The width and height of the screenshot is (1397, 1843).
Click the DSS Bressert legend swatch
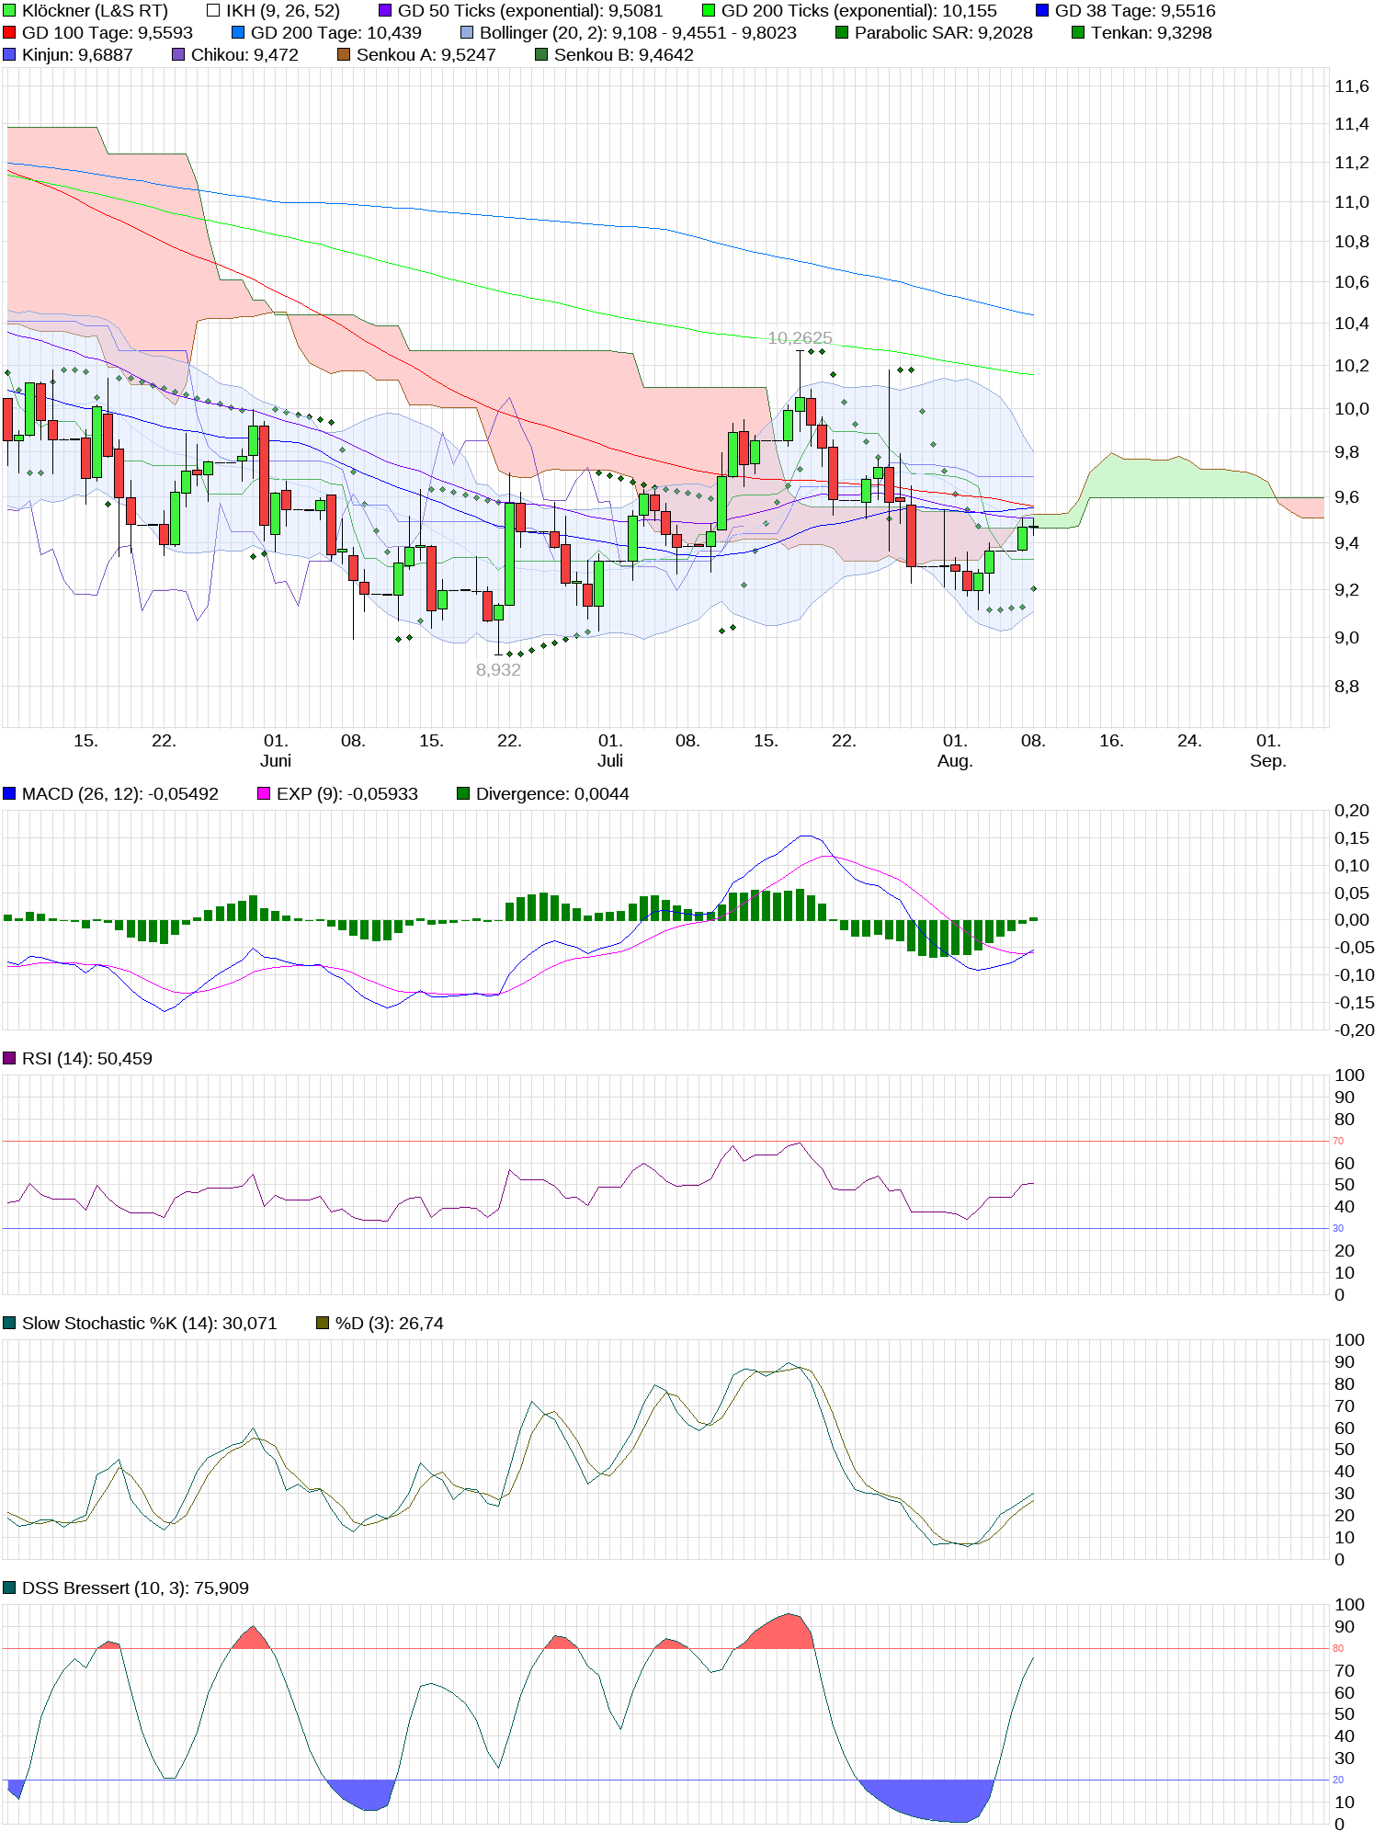coord(9,1588)
